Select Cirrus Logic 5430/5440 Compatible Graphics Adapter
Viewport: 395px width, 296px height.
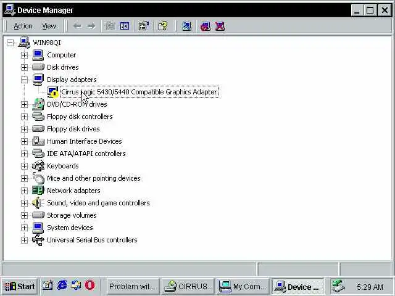coord(139,92)
